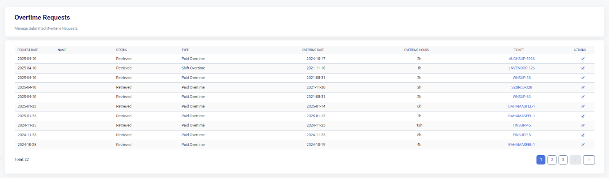Follow the SZBRED-328 ticket link
Screen dimensions: 609x178
[521, 87]
